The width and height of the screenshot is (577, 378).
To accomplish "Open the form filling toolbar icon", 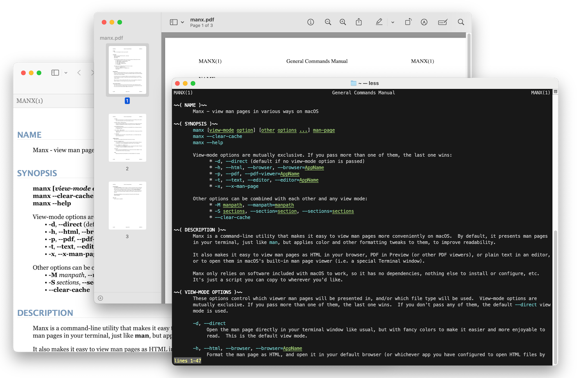I will coord(442,22).
